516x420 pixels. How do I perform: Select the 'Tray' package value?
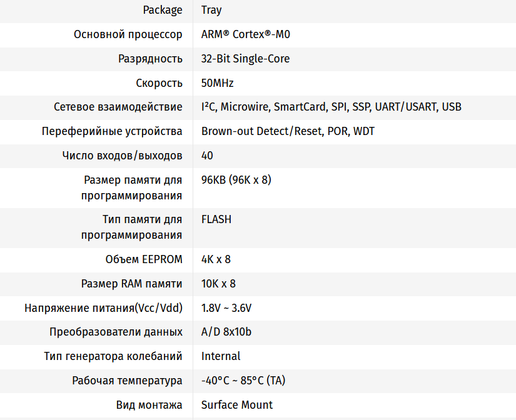211,10
